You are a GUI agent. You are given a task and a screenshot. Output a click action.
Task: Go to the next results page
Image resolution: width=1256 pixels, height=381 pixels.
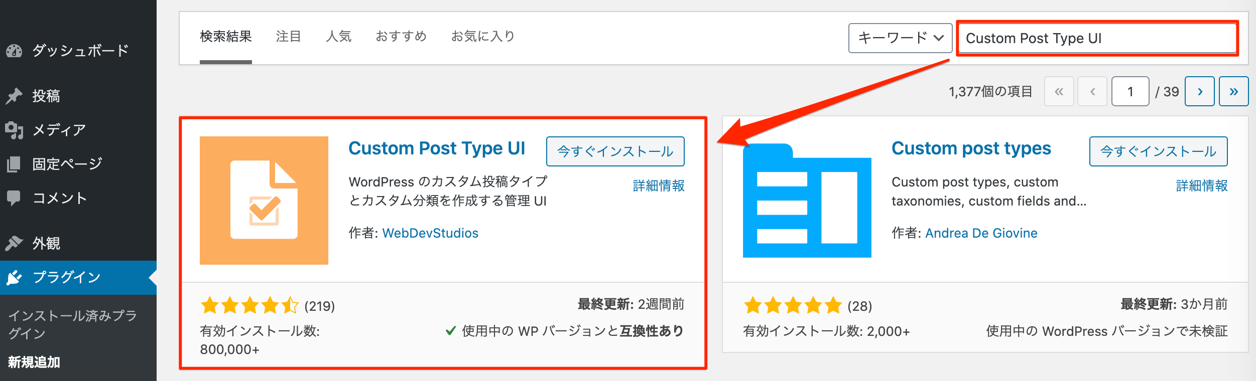click(x=1199, y=91)
